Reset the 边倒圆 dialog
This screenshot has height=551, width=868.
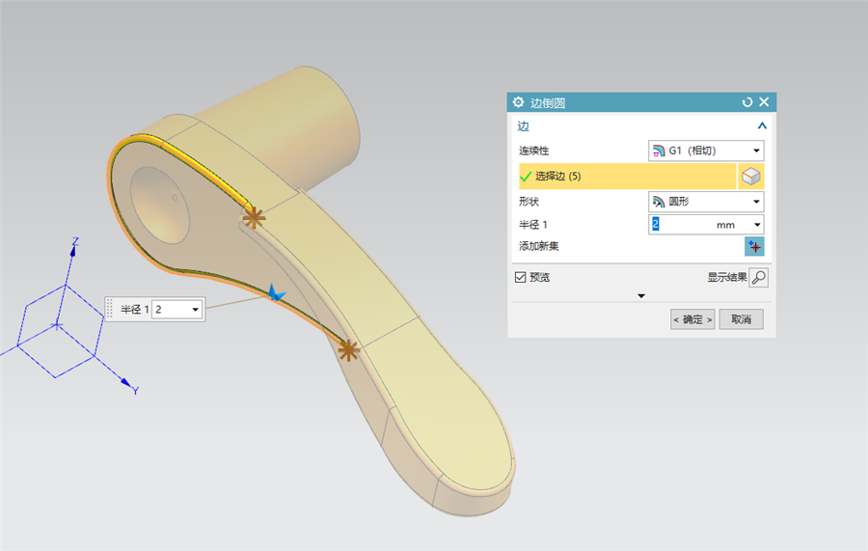coord(747,102)
